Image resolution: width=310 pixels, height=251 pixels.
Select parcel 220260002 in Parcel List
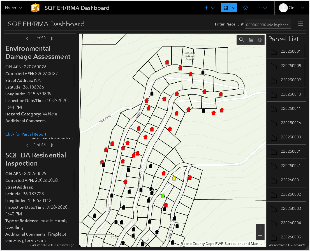point(286,194)
